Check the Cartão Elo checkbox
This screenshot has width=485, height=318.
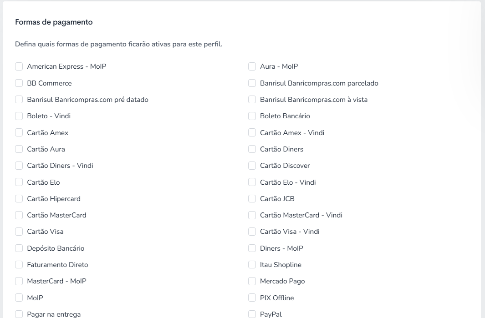coord(19,182)
